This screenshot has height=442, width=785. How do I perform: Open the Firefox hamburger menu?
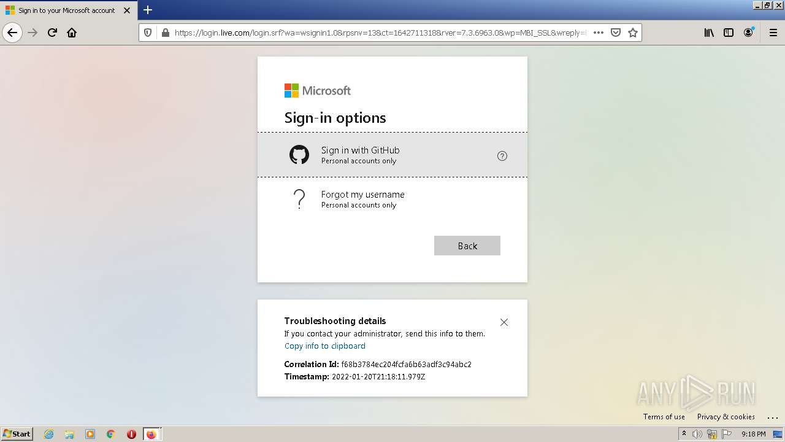773,33
